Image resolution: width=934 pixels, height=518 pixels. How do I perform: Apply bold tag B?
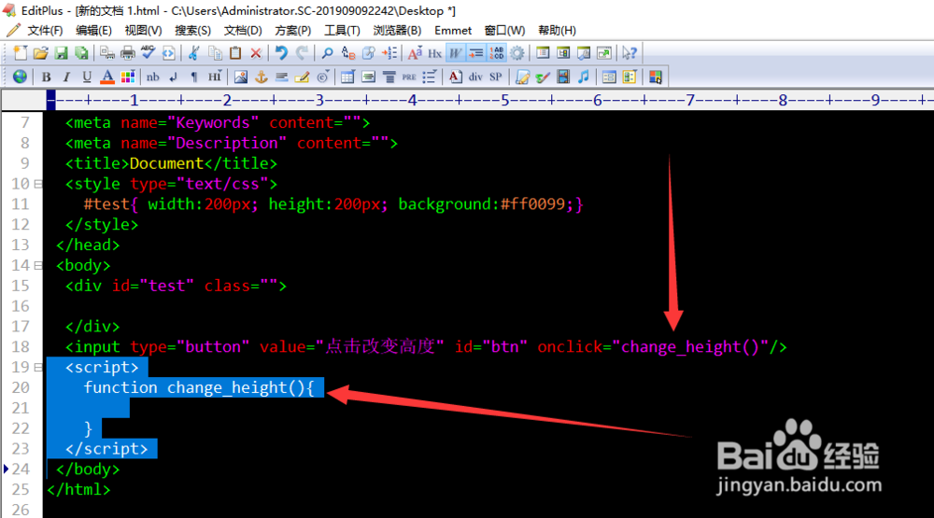(46, 77)
